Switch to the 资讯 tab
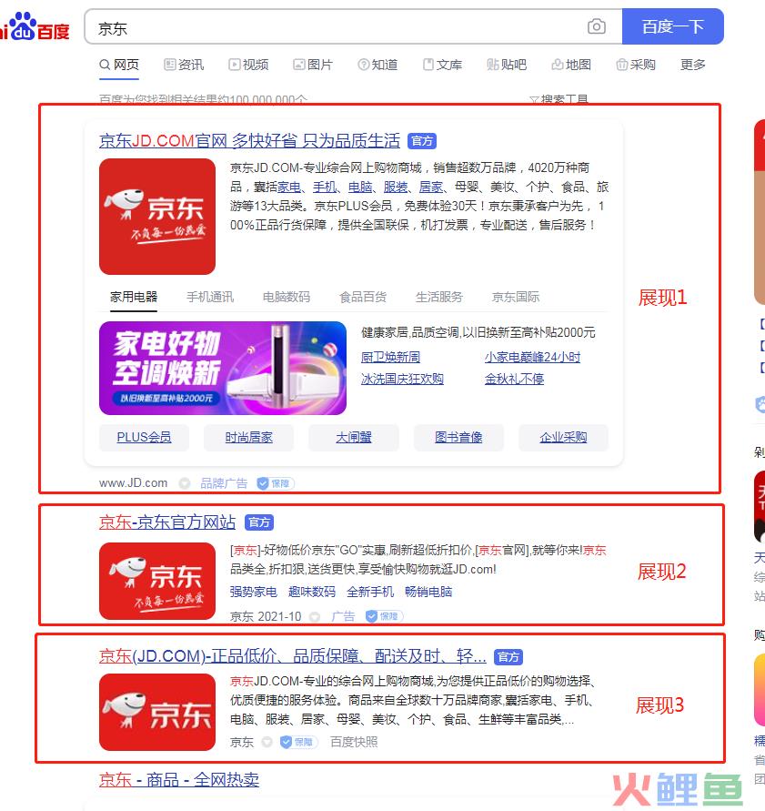This screenshot has height=811, width=765. click(184, 65)
